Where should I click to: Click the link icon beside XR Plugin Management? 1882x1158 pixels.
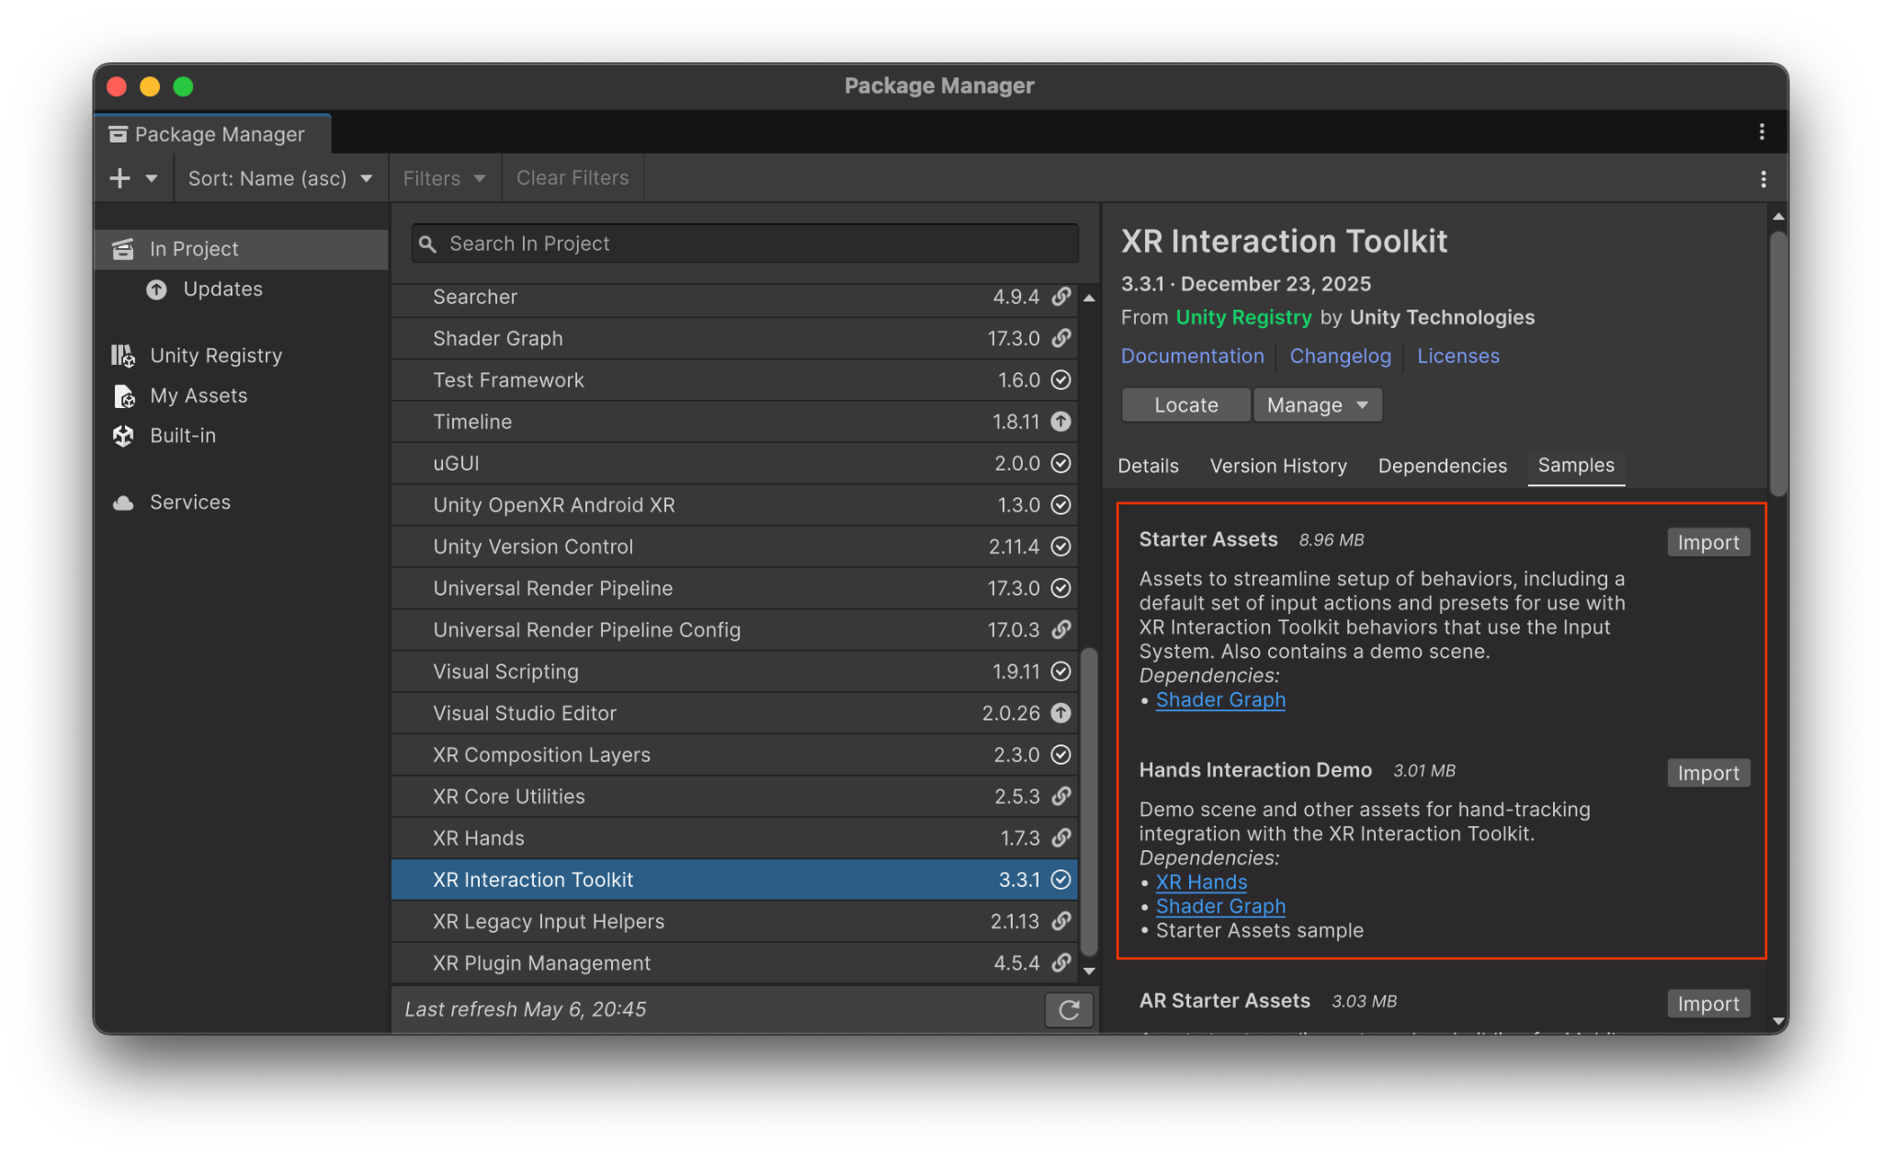[x=1061, y=963]
